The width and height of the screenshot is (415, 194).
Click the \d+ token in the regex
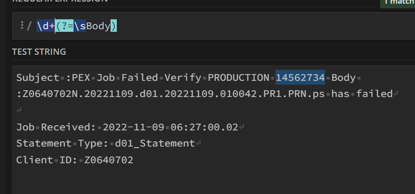click(x=45, y=26)
